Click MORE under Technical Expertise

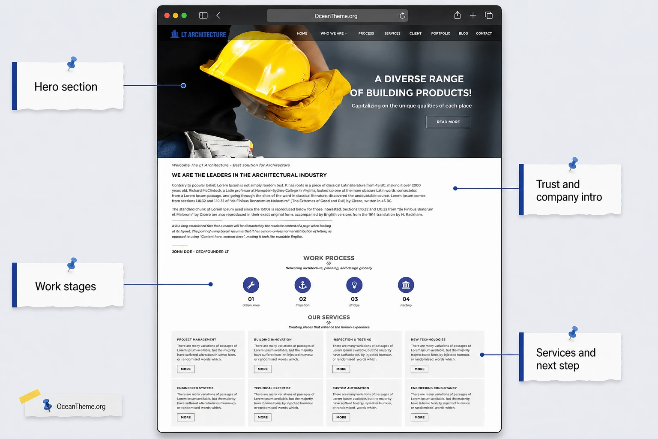pyautogui.click(x=263, y=417)
